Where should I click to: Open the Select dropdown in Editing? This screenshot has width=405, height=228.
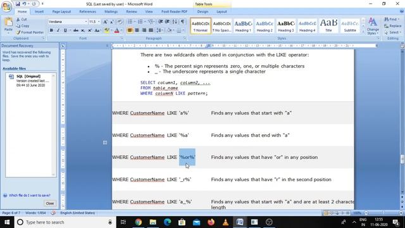[392, 32]
